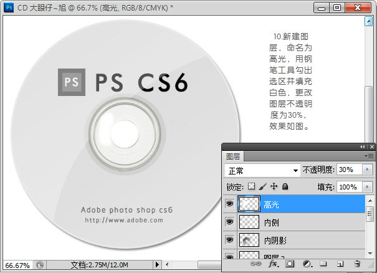Open the opacity slider arrow

pyautogui.click(x=367, y=170)
